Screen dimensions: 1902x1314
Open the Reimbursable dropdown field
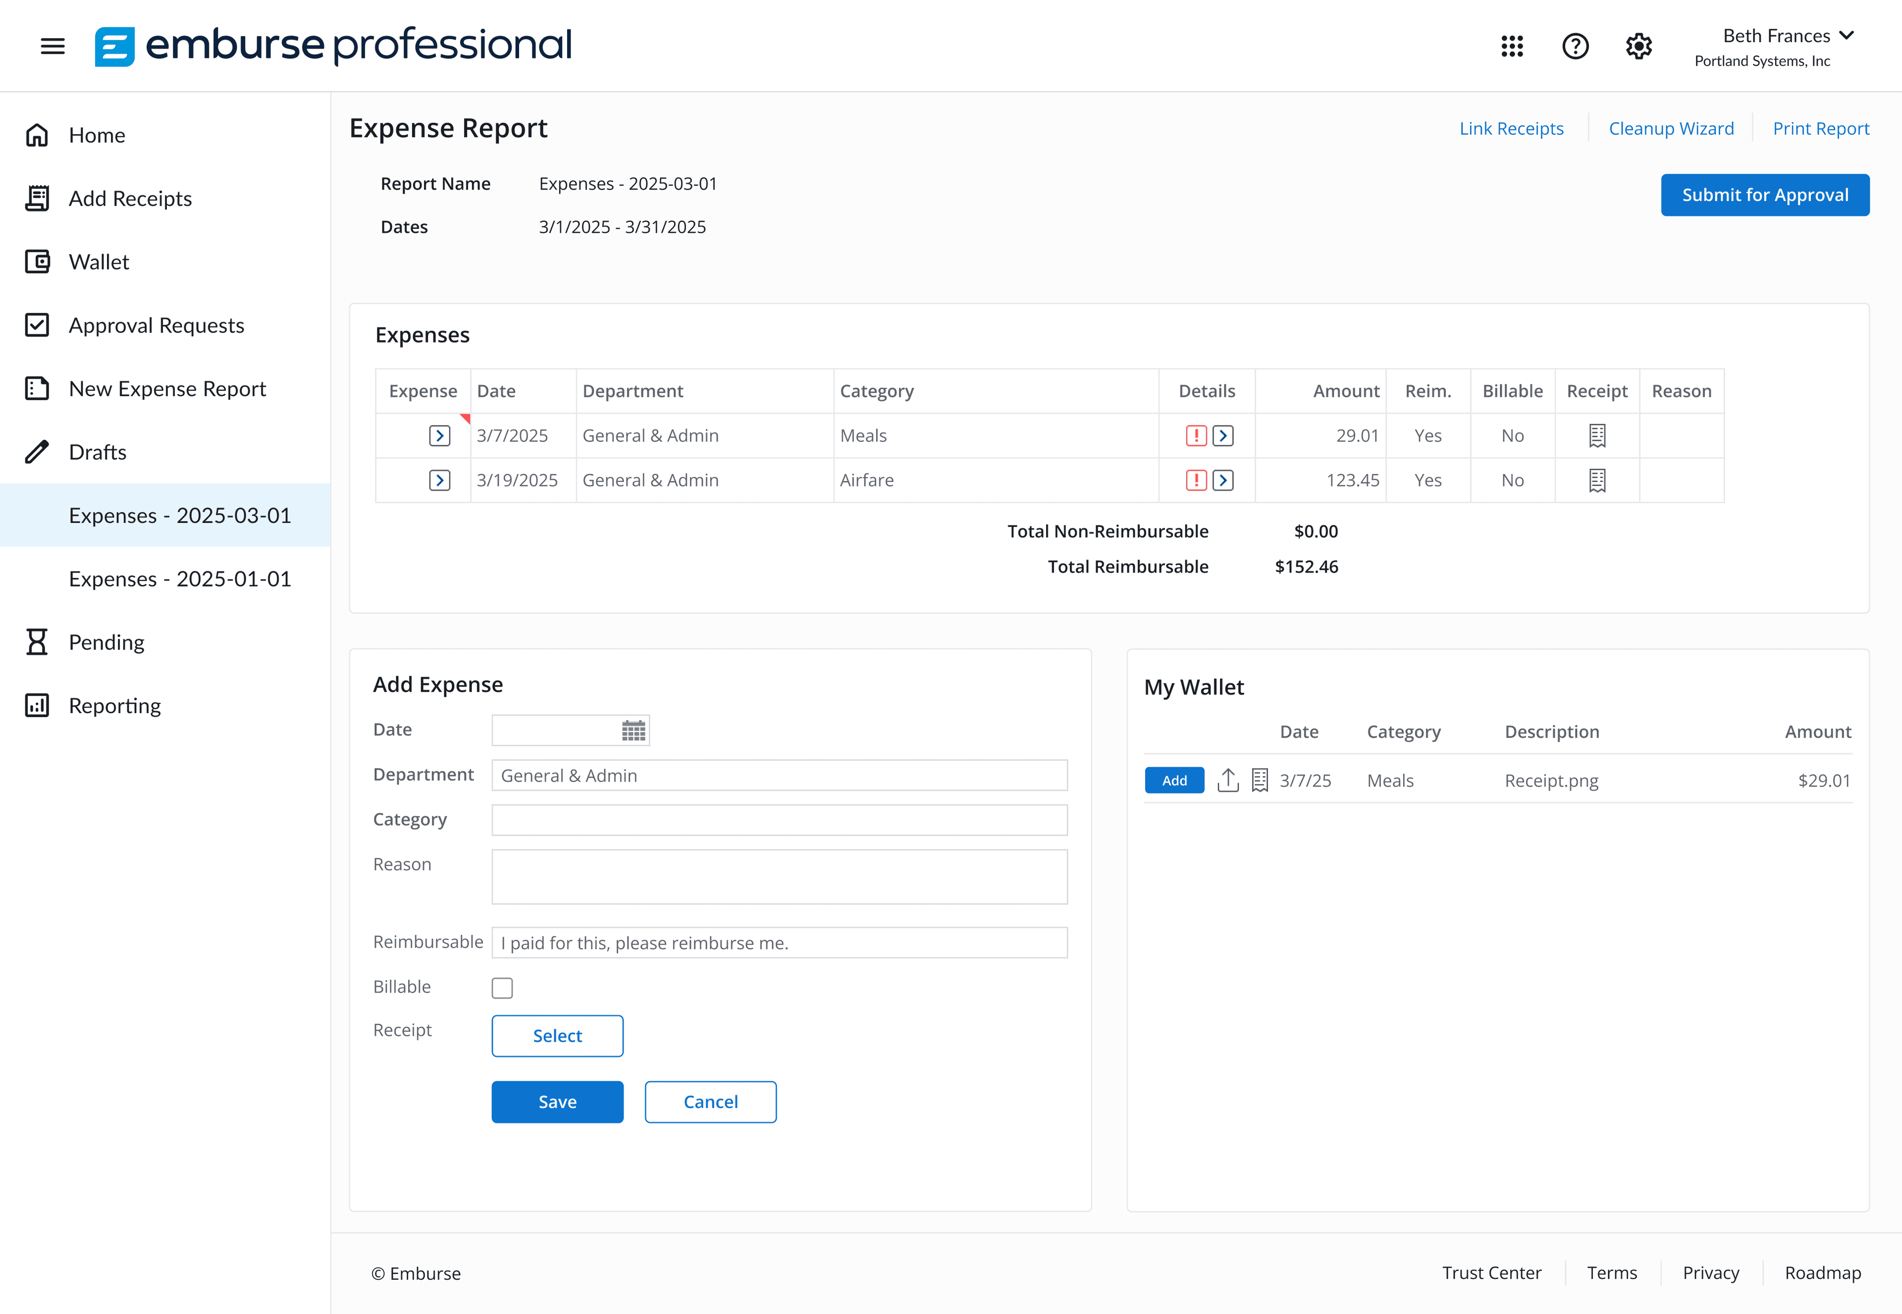779,943
